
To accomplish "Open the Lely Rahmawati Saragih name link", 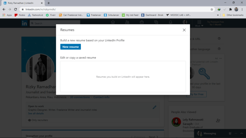I will point(193,121).
